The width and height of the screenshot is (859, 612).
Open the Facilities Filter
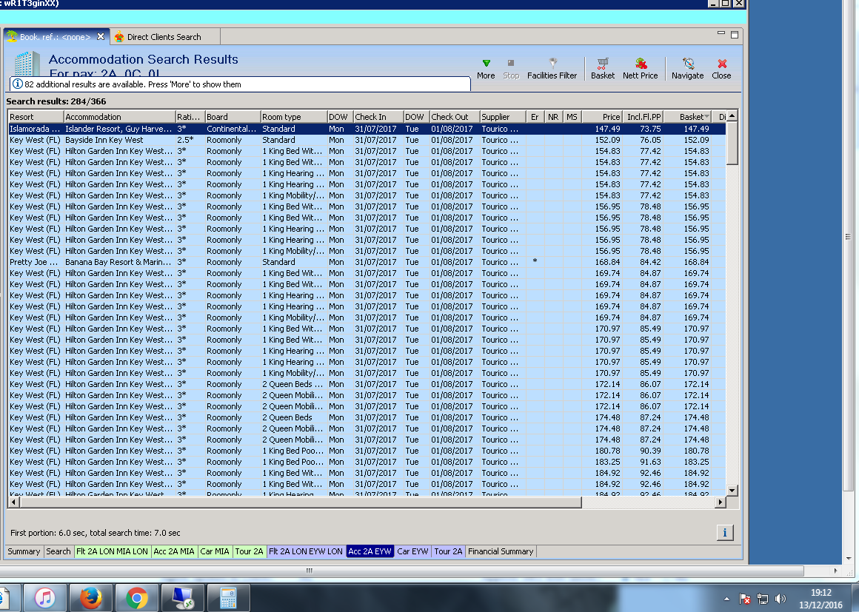point(552,69)
